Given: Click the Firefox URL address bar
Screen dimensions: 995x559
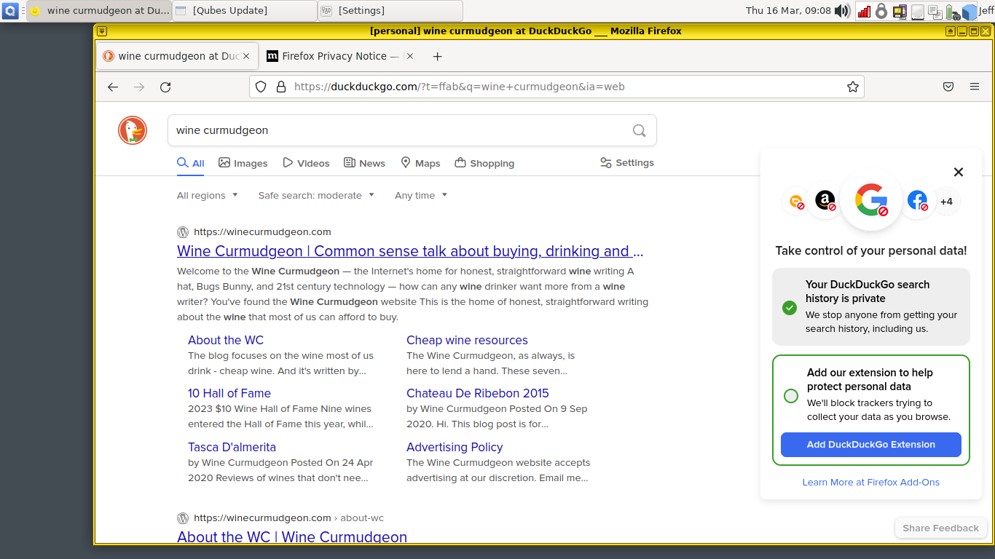Looking at the screenshot, I should [557, 87].
